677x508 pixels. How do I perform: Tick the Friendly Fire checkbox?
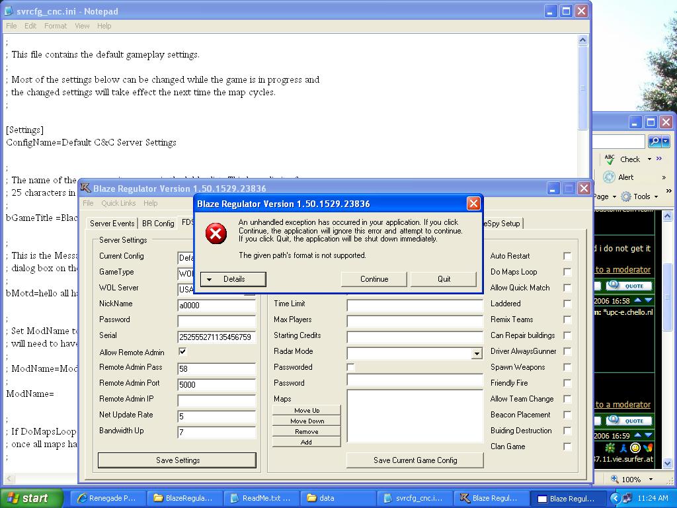(567, 383)
